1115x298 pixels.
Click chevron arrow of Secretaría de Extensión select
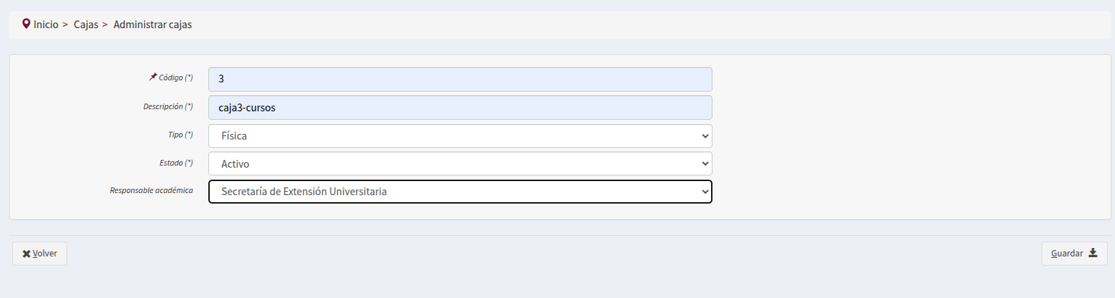pyautogui.click(x=705, y=192)
